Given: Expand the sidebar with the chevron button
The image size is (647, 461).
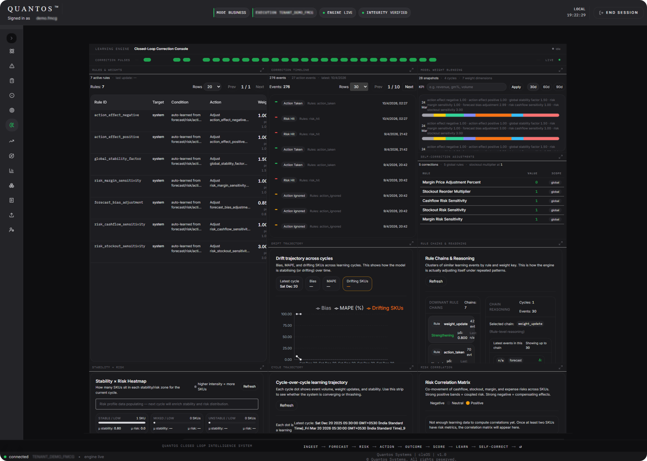Looking at the screenshot, I should (x=12, y=38).
